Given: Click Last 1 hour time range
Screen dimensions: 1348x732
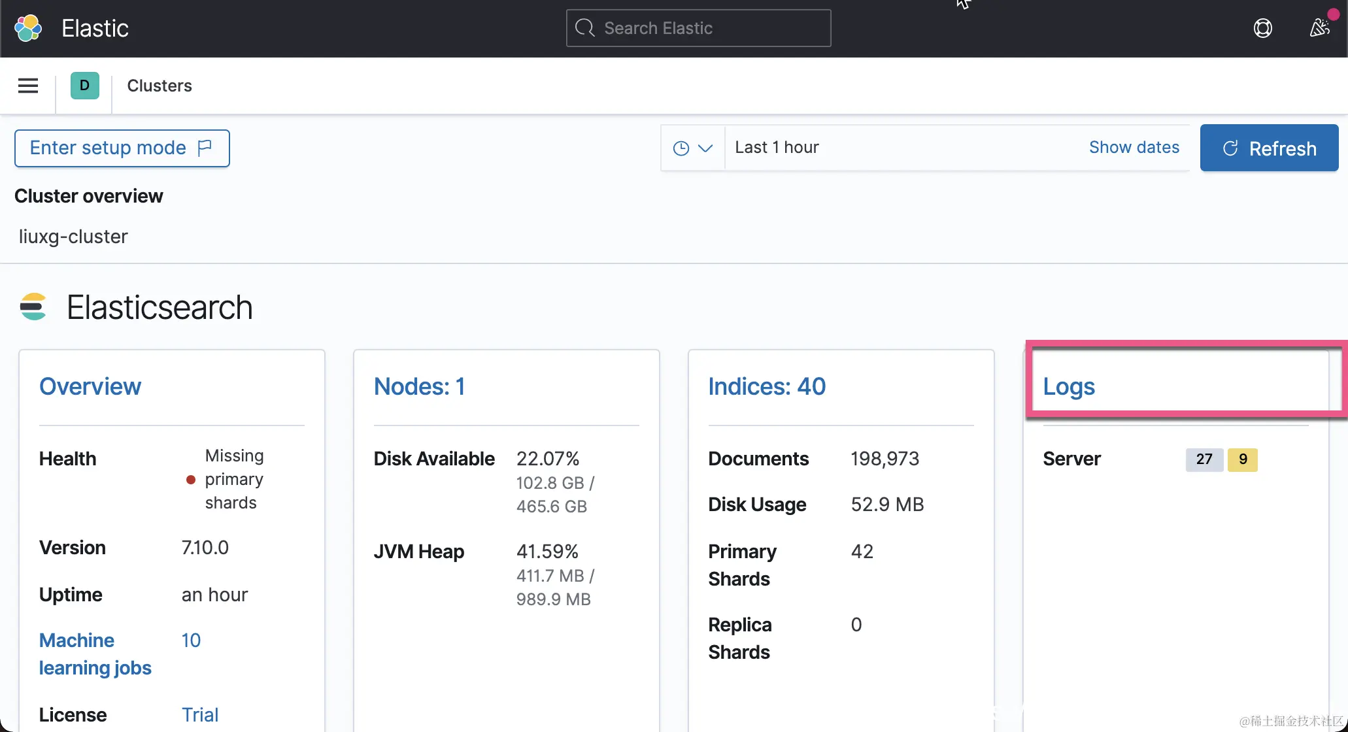Looking at the screenshot, I should [777, 148].
